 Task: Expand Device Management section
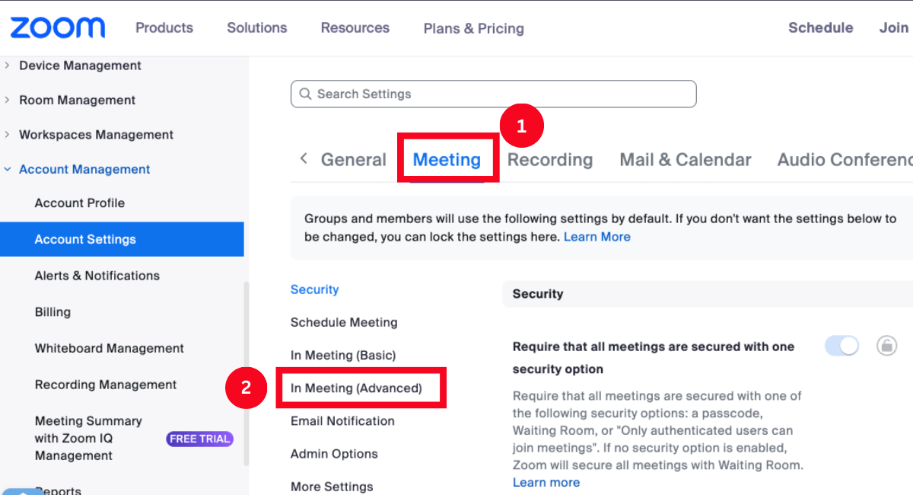tap(8, 65)
